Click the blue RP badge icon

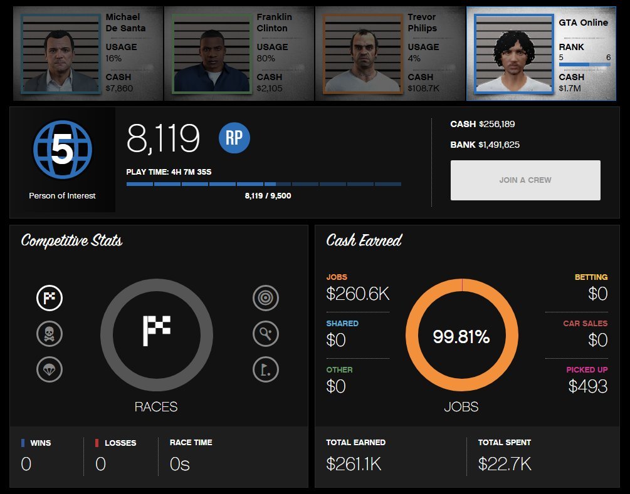(x=234, y=138)
